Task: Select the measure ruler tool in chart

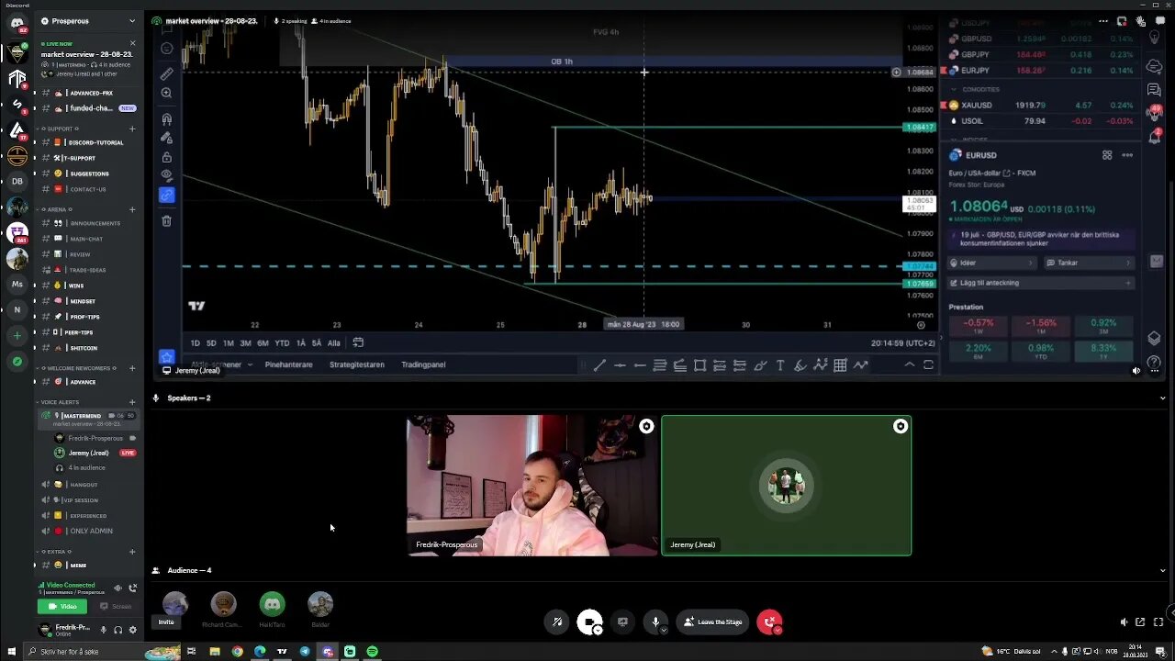Action: 166,73
